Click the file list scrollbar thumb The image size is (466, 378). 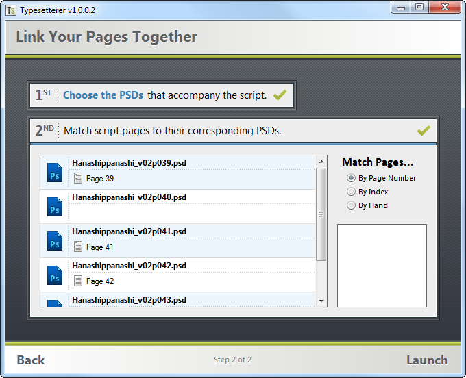coord(321,214)
